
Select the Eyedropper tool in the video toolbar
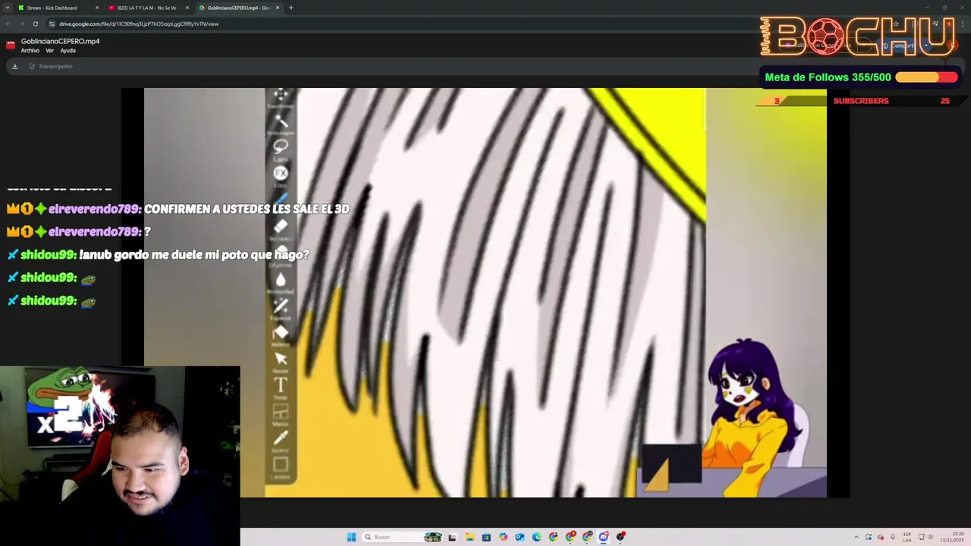pyautogui.click(x=281, y=439)
